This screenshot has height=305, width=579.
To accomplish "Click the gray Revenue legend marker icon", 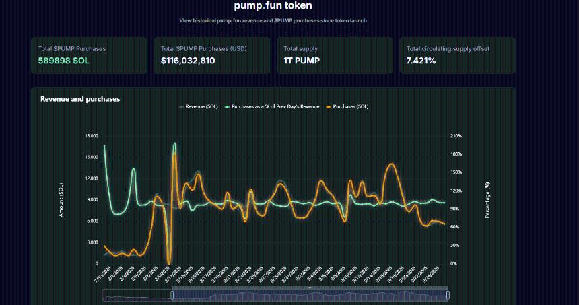I will click(x=181, y=107).
